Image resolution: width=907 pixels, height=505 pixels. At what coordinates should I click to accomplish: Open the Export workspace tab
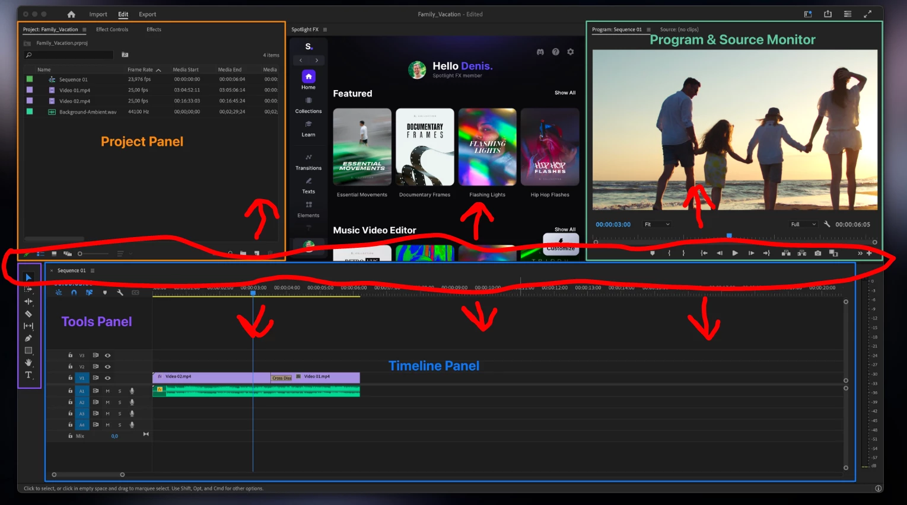pyautogui.click(x=148, y=14)
